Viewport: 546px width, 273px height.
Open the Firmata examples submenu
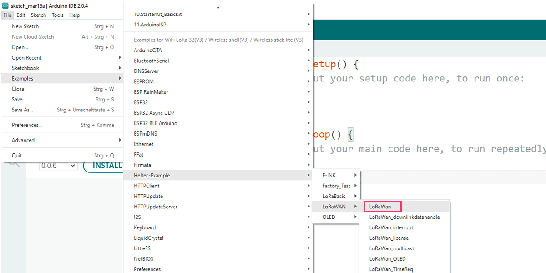click(218, 165)
